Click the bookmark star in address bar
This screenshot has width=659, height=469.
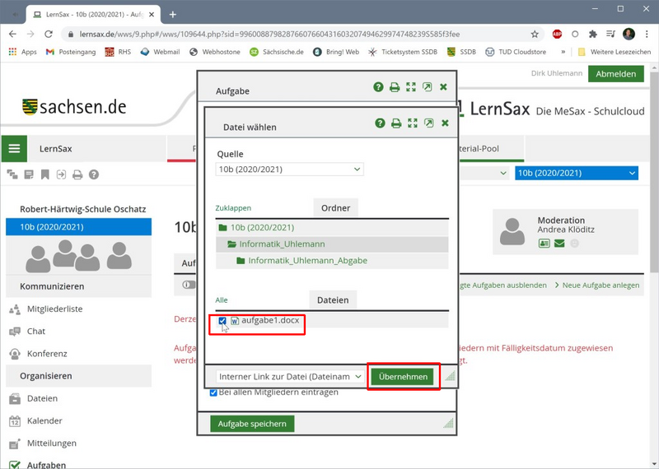pyautogui.click(x=535, y=35)
